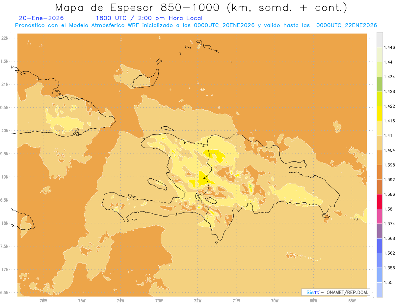395x305 pixels.
Task: Select the legend value '1.392'
Action: coord(389,180)
